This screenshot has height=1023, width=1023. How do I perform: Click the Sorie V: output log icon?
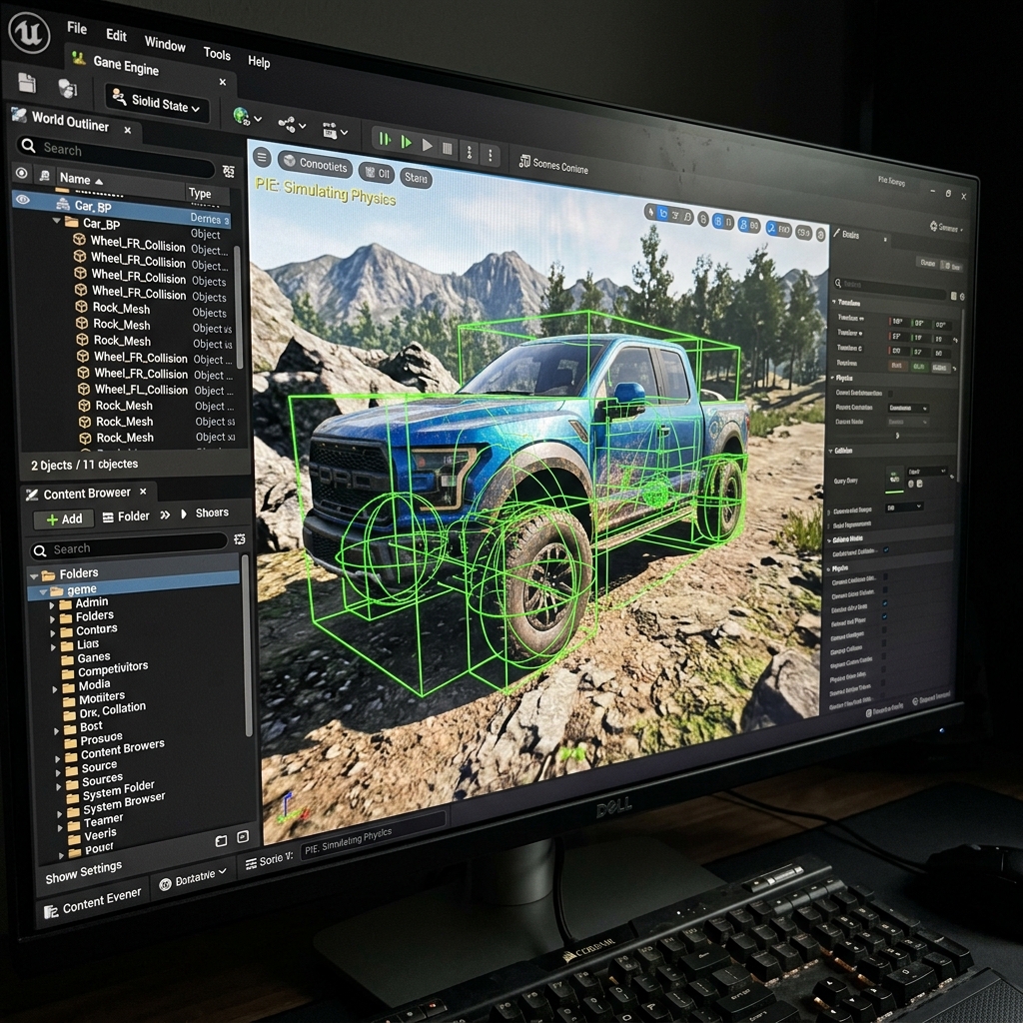click(251, 864)
